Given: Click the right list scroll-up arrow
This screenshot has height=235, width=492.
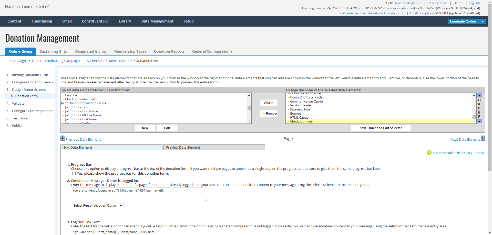Looking at the screenshot, I should [x=474, y=95].
